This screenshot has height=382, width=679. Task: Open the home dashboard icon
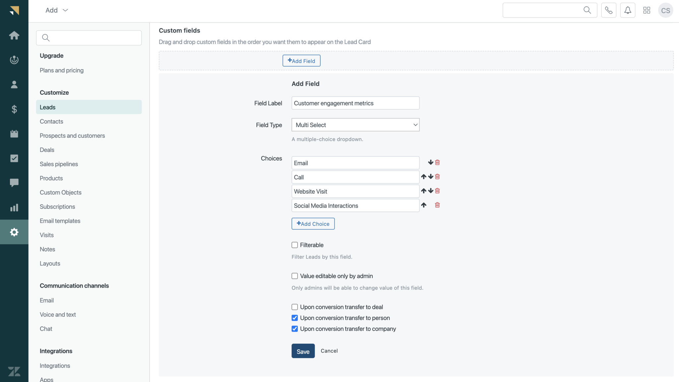click(x=14, y=35)
